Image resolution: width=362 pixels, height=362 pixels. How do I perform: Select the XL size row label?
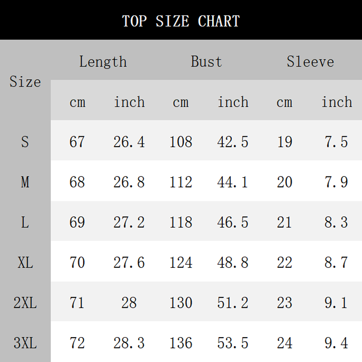point(25,262)
